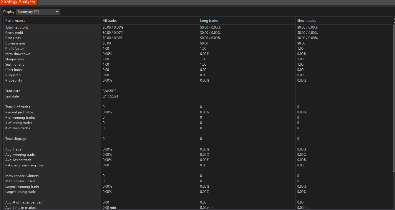The image size is (395, 210).
Task: Click the small up arrow above the scrollbar
Action: [x=394, y=19]
